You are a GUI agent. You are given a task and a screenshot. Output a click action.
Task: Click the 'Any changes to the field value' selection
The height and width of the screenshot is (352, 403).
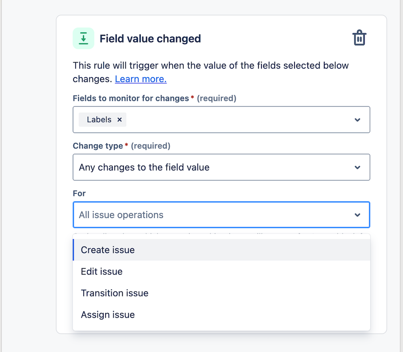point(144,167)
